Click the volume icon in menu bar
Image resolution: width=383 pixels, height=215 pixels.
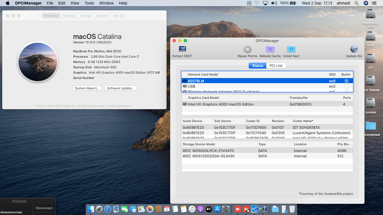(274, 3)
